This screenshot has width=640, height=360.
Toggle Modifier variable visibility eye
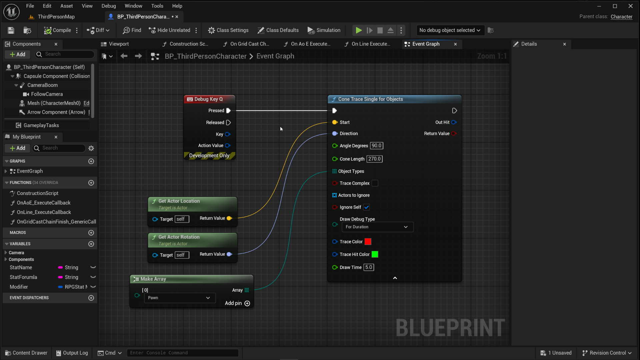tap(93, 287)
